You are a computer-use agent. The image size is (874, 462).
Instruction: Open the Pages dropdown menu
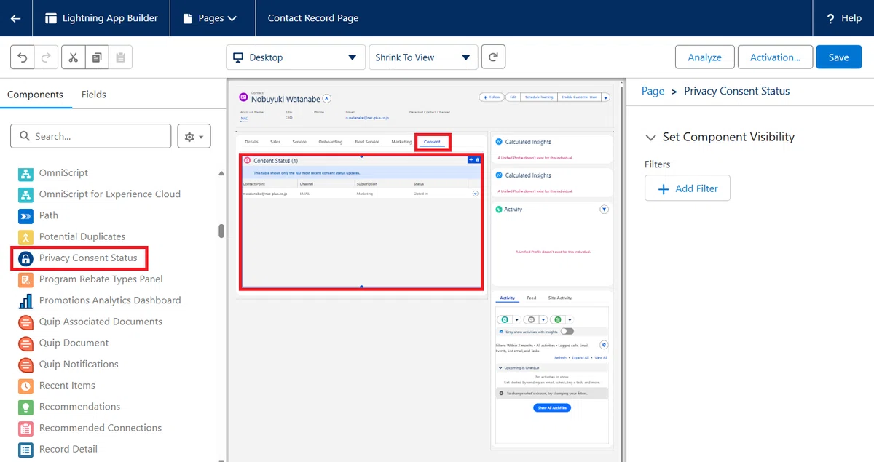coord(210,18)
